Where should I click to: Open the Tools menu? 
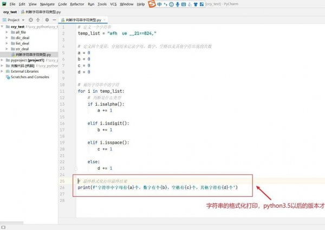click(x=102, y=4)
